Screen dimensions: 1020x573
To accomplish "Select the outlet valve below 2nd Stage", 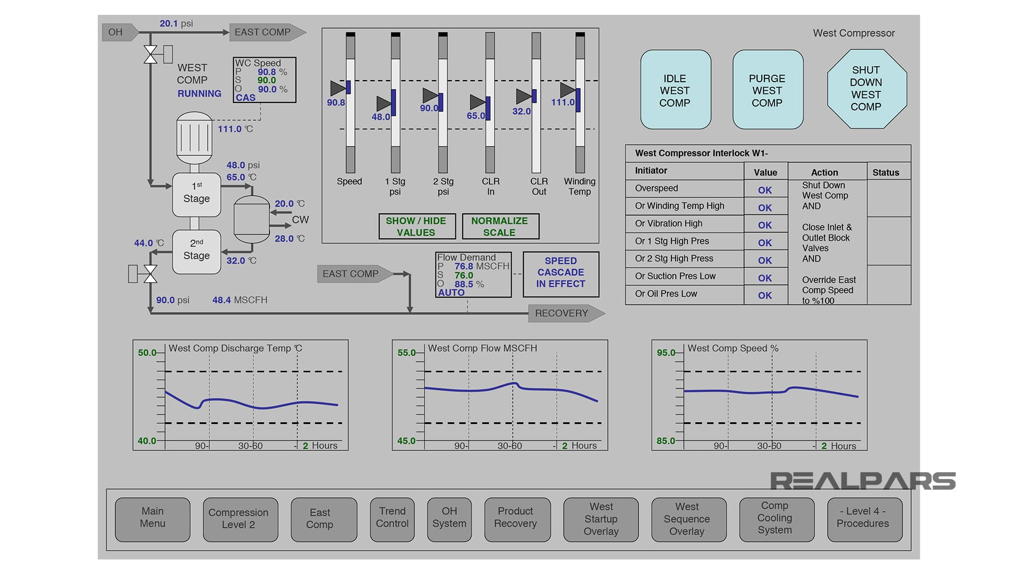I will click(x=150, y=275).
